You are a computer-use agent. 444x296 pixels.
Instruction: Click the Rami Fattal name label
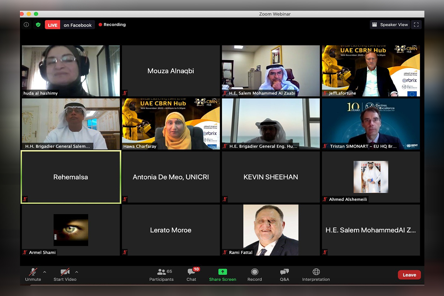(240, 252)
